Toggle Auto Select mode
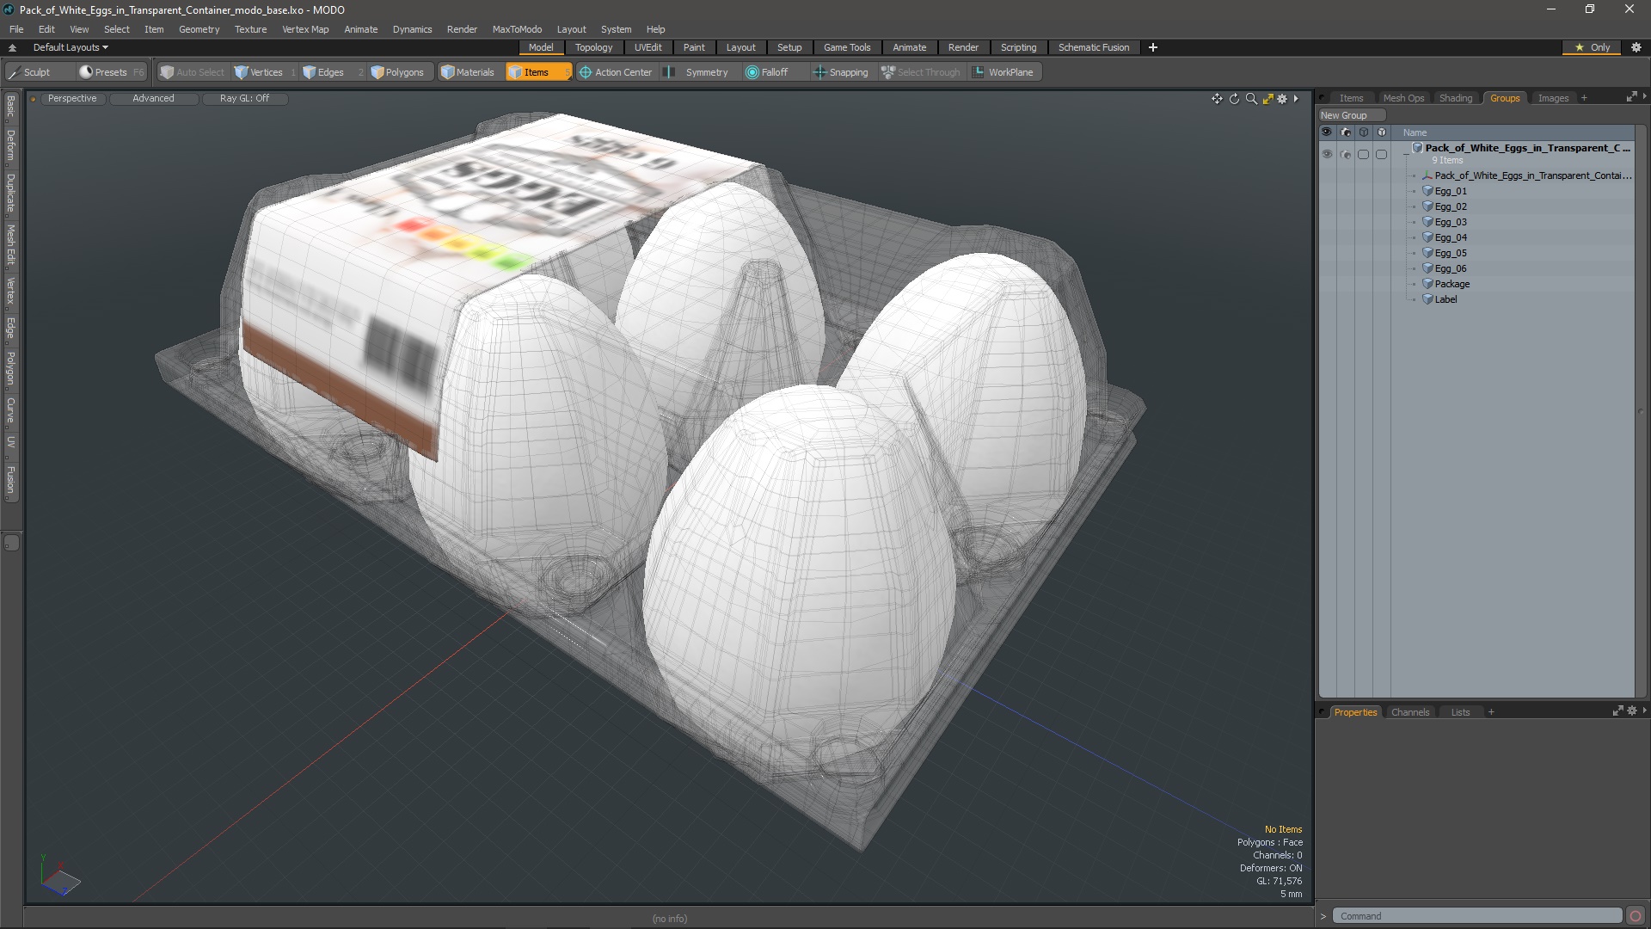The width and height of the screenshot is (1651, 929). 192,72
